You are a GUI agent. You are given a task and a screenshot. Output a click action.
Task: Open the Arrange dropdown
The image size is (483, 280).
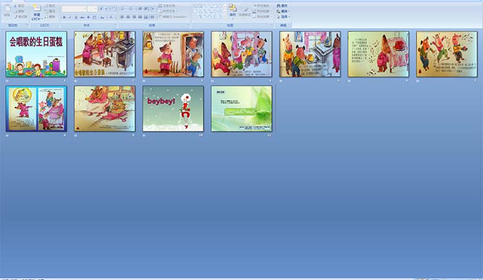pyautogui.click(x=233, y=10)
